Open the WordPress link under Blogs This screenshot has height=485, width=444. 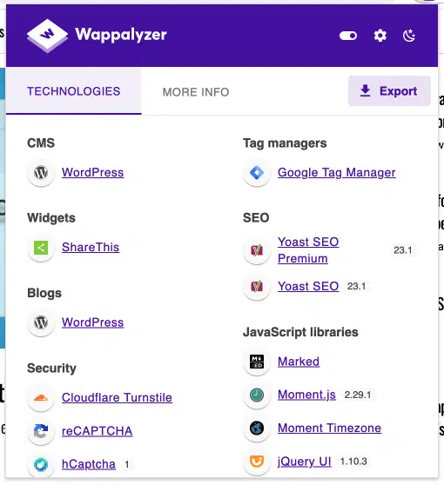click(x=92, y=322)
